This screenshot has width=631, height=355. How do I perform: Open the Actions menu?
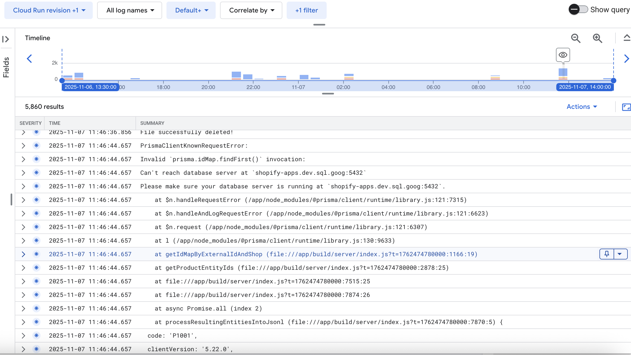coord(581,107)
